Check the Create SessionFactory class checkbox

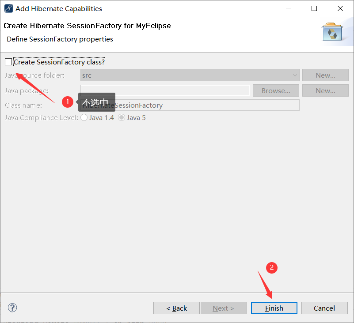coord(8,62)
